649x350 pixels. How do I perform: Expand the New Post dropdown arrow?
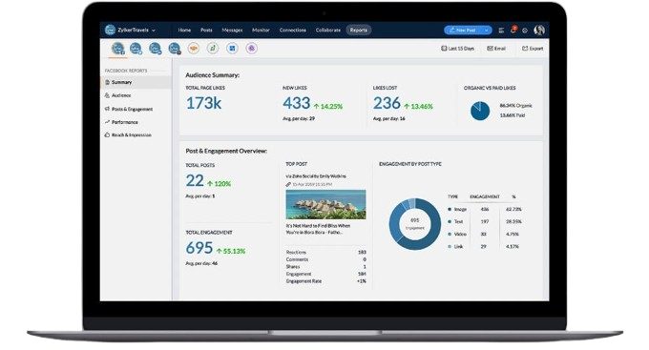point(487,31)
